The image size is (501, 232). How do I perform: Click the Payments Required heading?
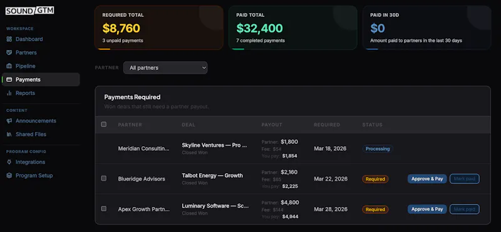coord(132,97)
